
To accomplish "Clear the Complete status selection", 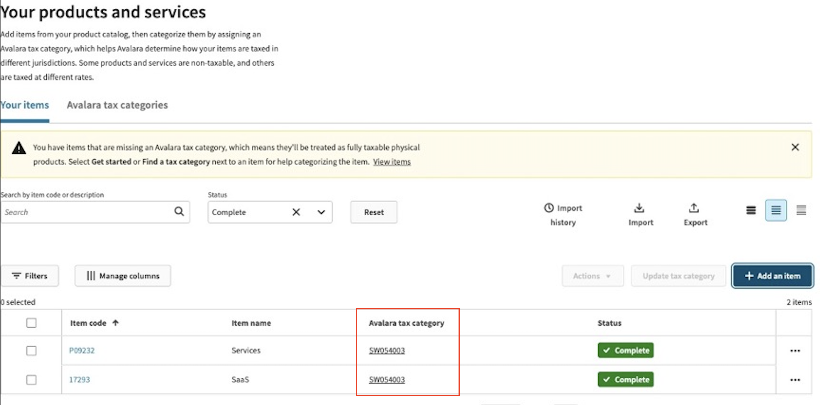I will tap(296, 212).
